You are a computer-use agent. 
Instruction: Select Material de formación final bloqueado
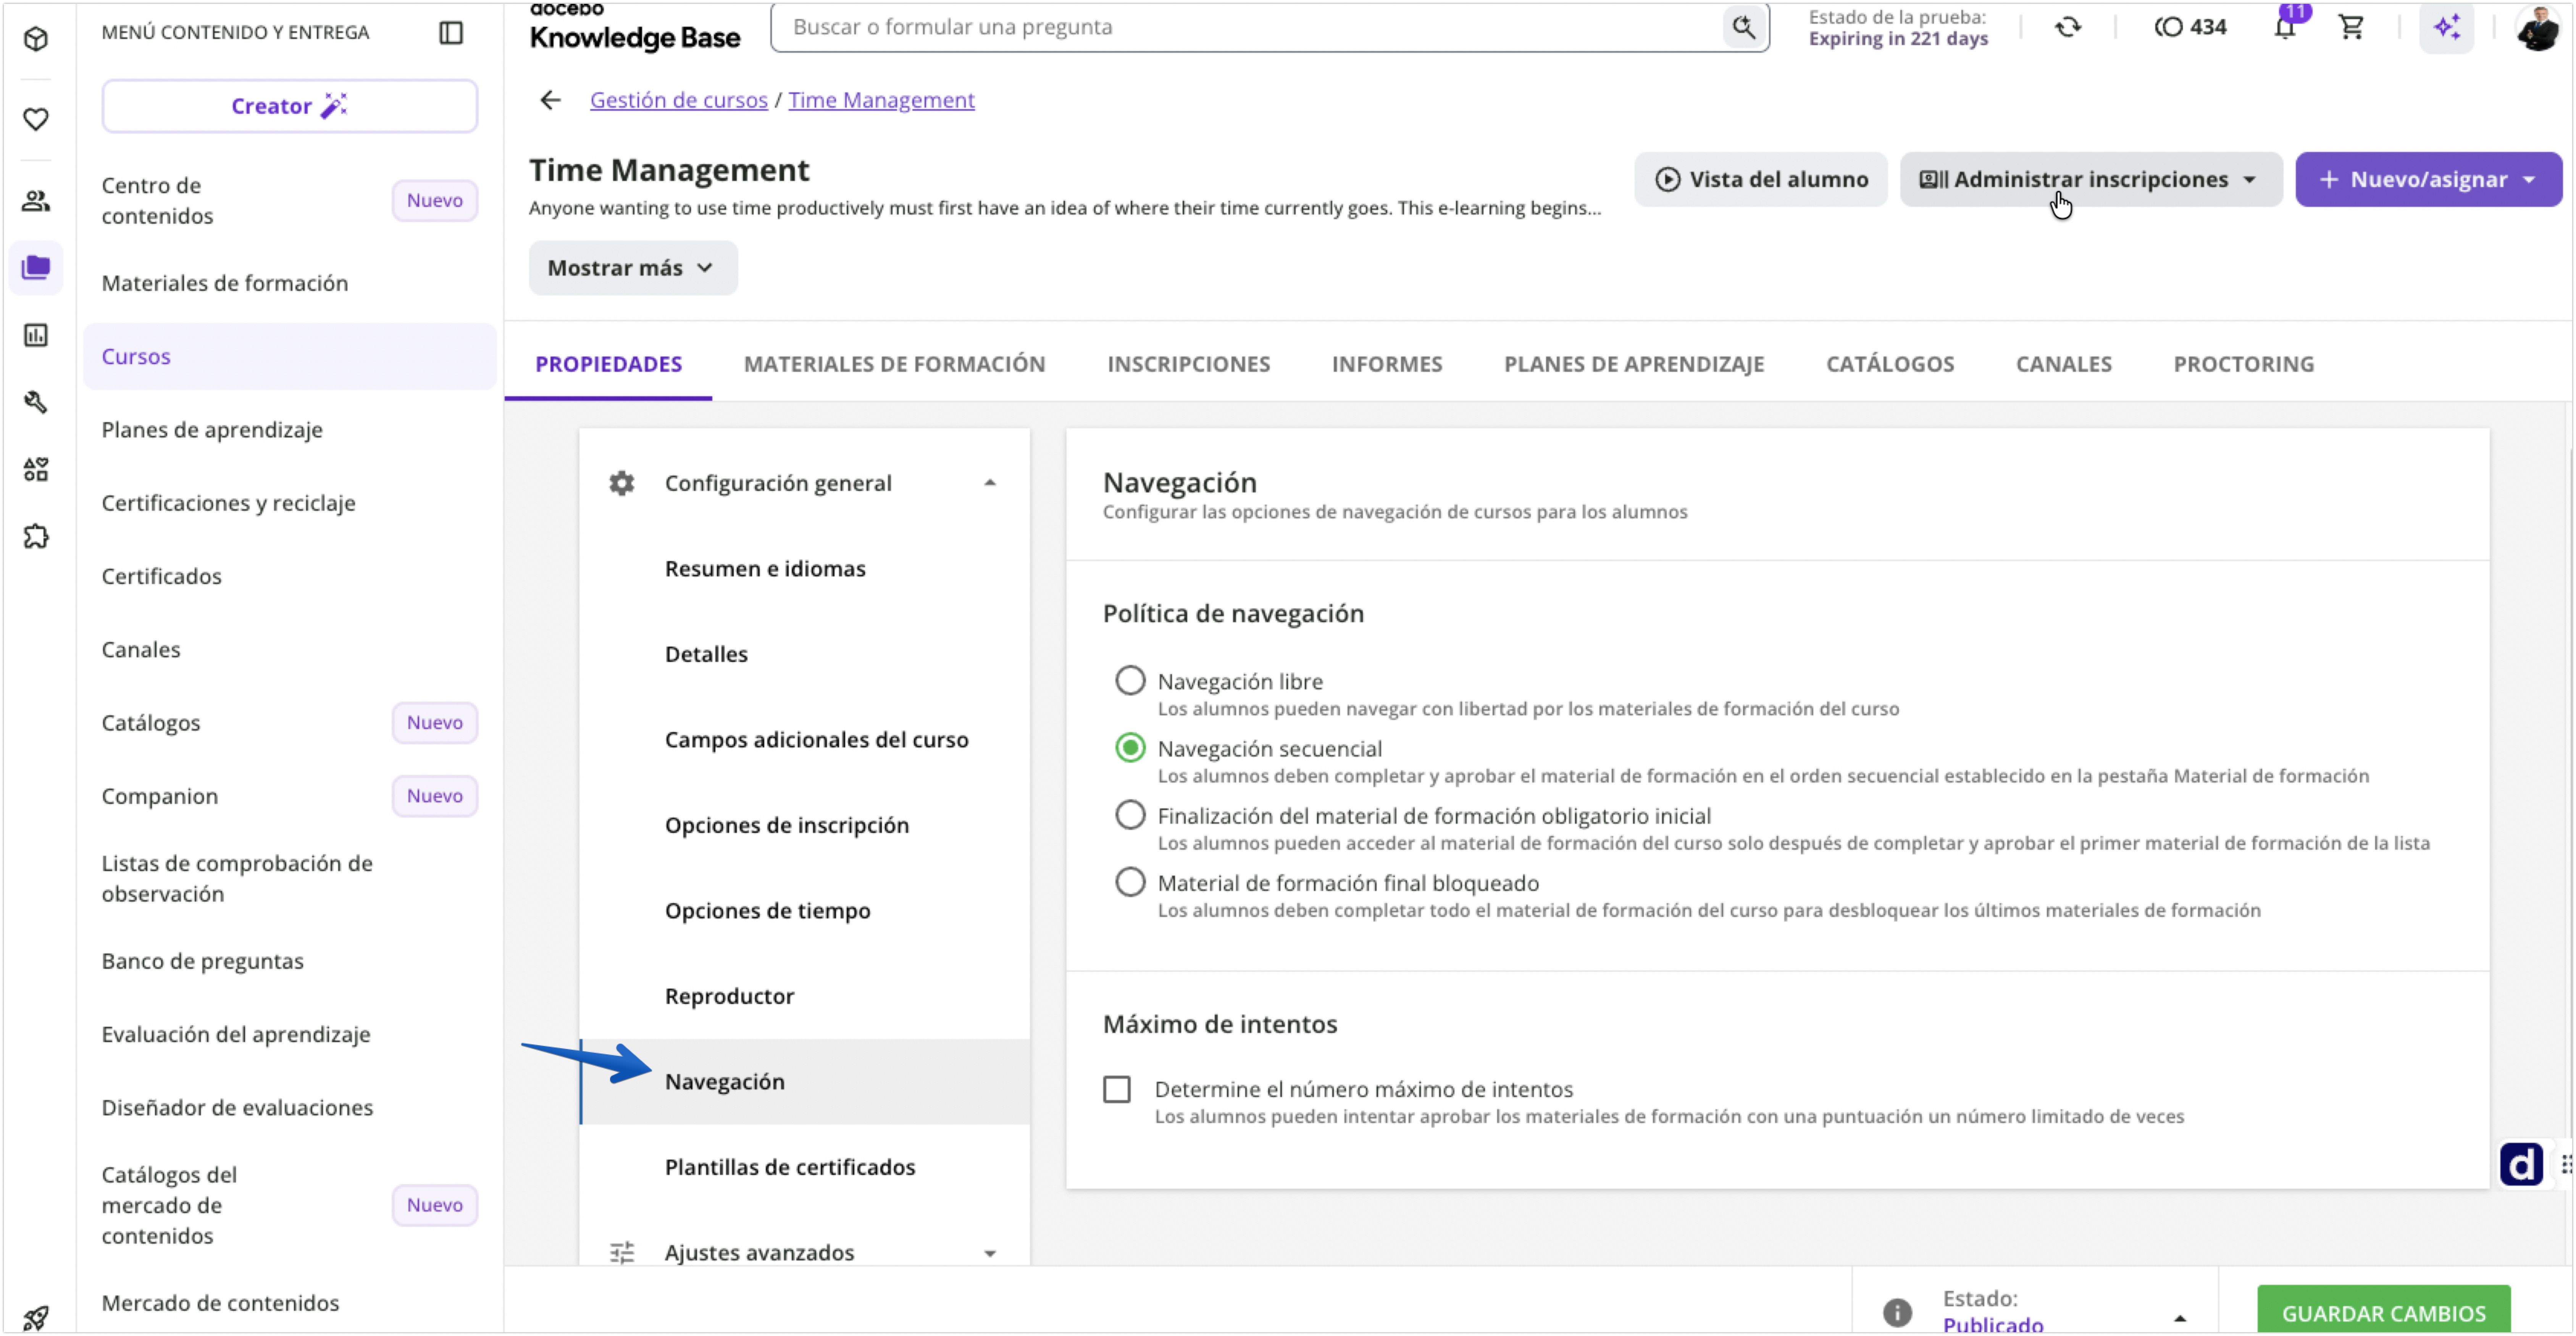tap(1130, 882)
